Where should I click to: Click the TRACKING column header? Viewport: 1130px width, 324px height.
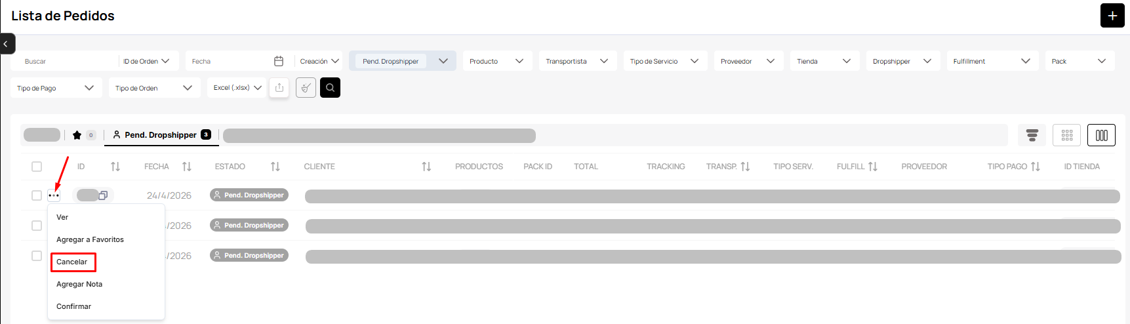[x=666, y=167]
